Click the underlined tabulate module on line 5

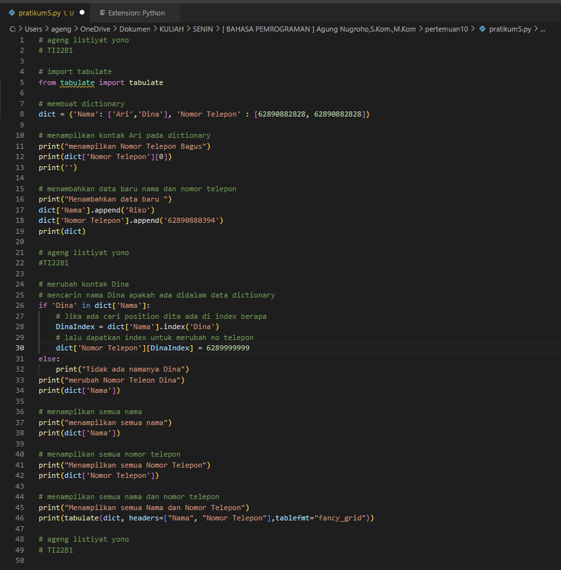[77, 82]
